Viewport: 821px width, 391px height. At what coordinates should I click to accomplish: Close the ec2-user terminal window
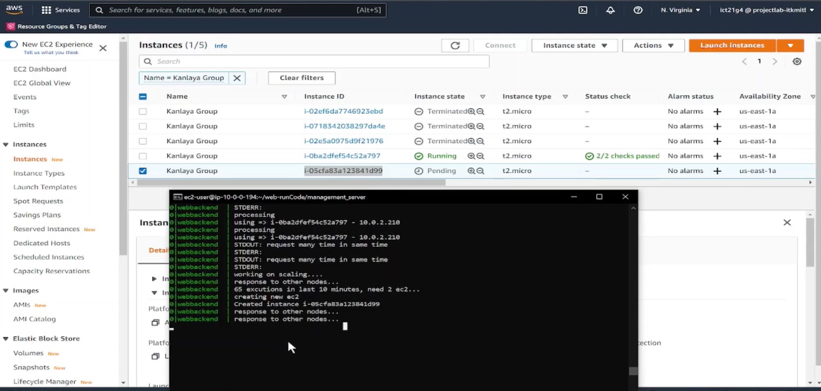click(625, 197)
